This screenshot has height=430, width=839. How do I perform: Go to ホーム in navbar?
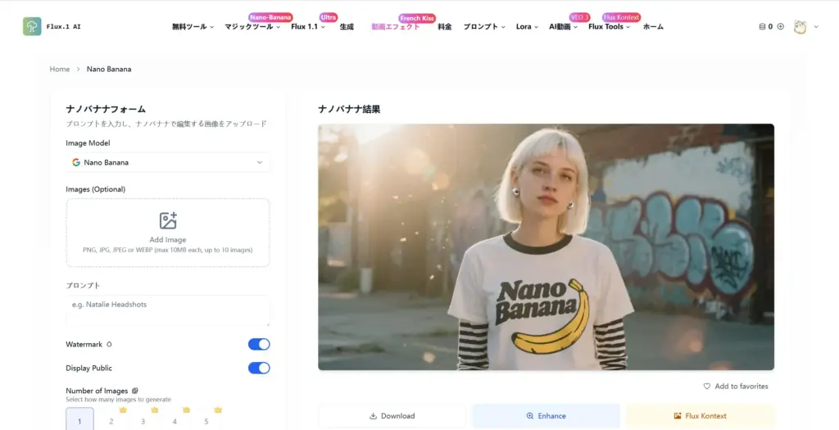click(653, 27)
